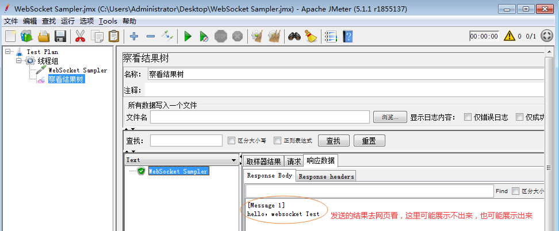Open Search with binoculars icon
Screen dimensions: 559x231
coord(294,36)
